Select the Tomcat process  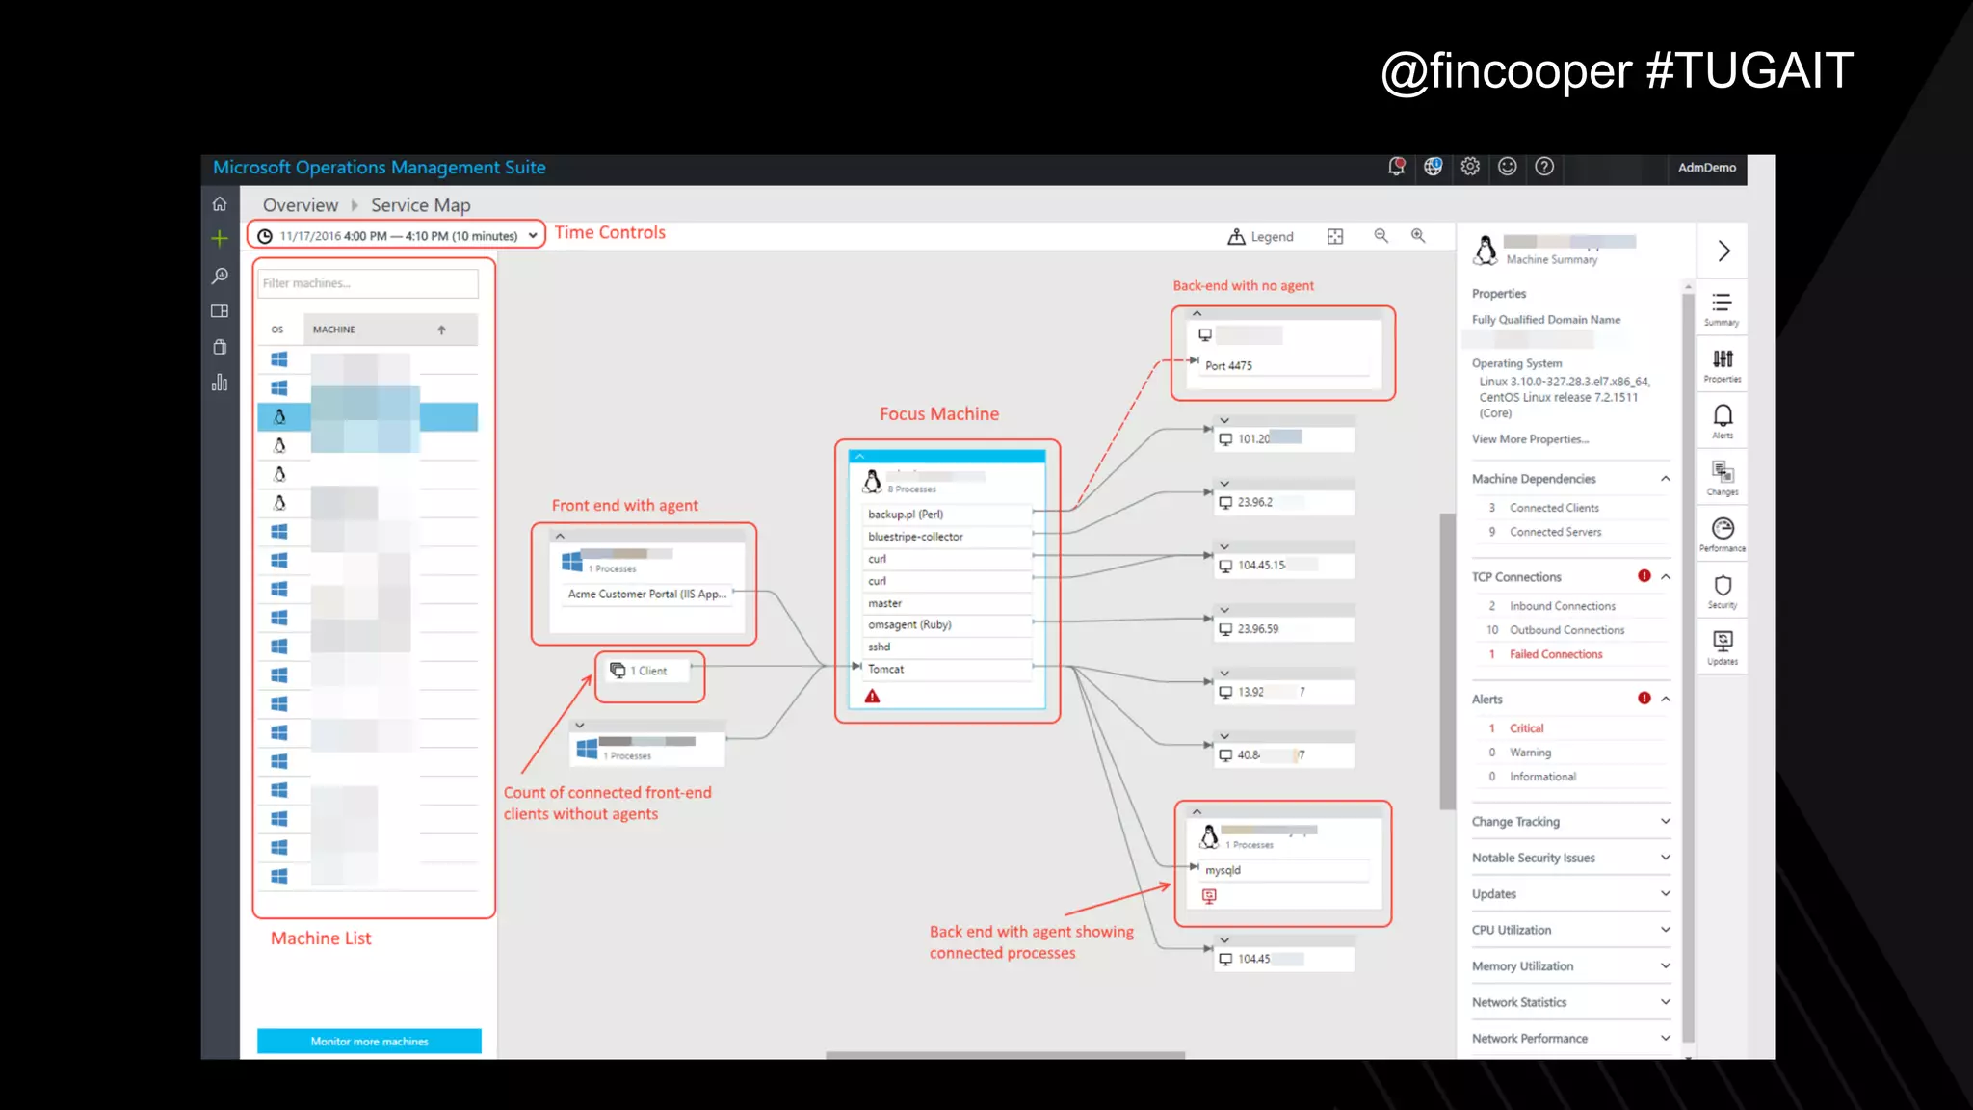[x=946, y=670]
